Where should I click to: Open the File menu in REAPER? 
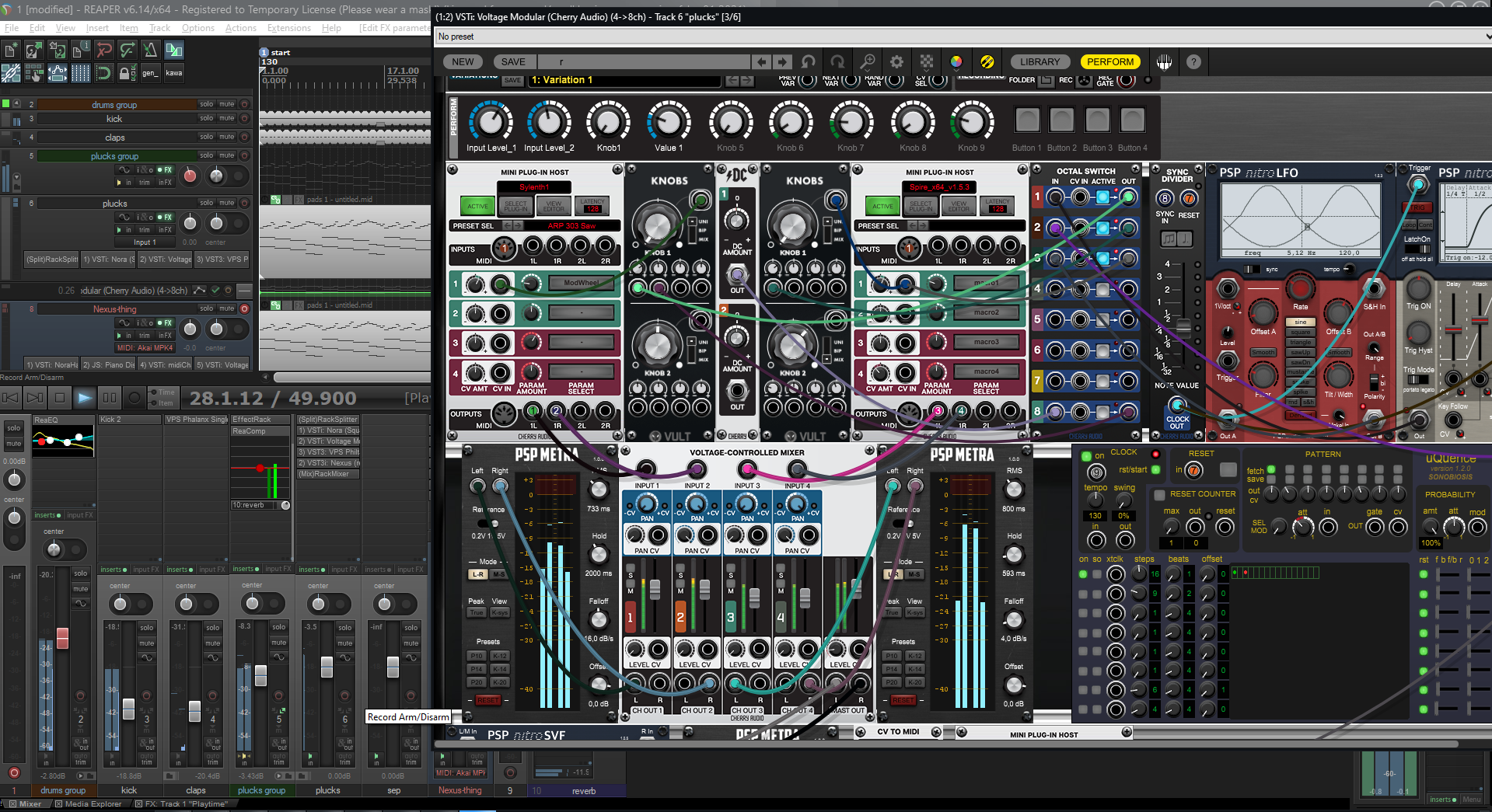[12, 28]
